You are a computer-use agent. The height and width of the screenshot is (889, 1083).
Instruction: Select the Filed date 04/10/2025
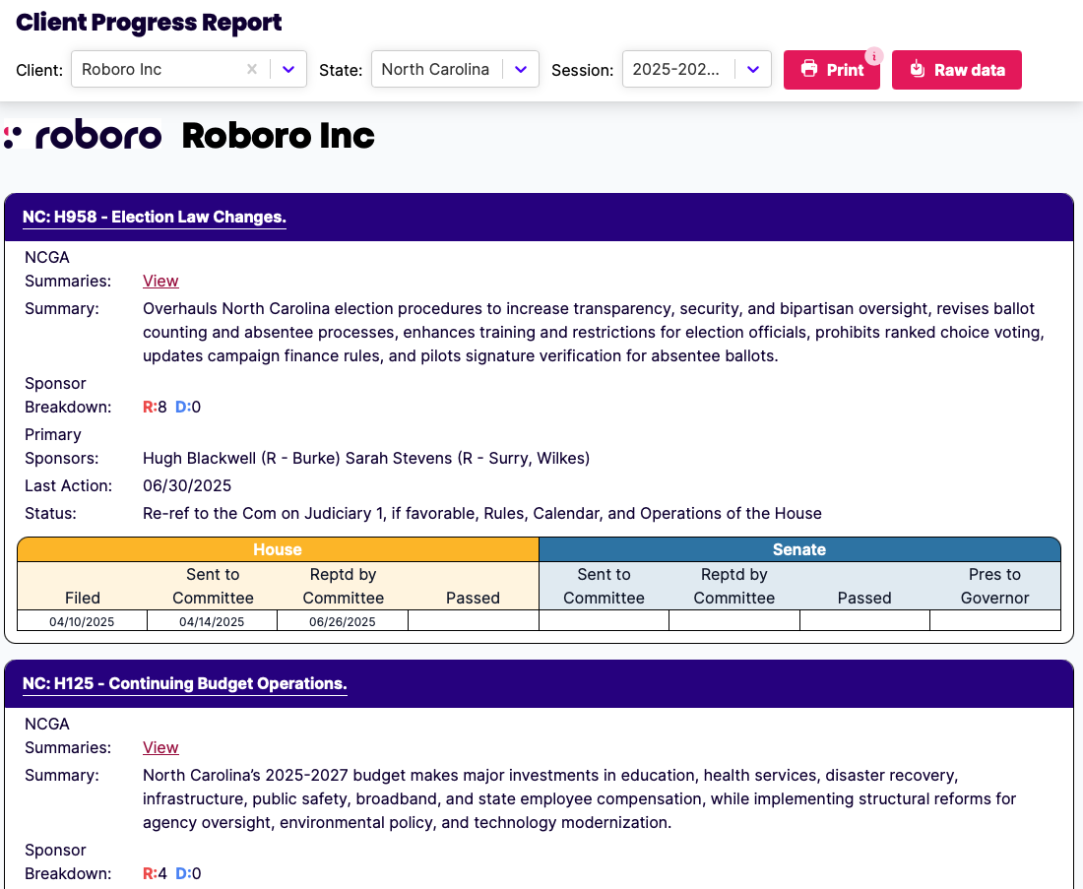(82, 621)
